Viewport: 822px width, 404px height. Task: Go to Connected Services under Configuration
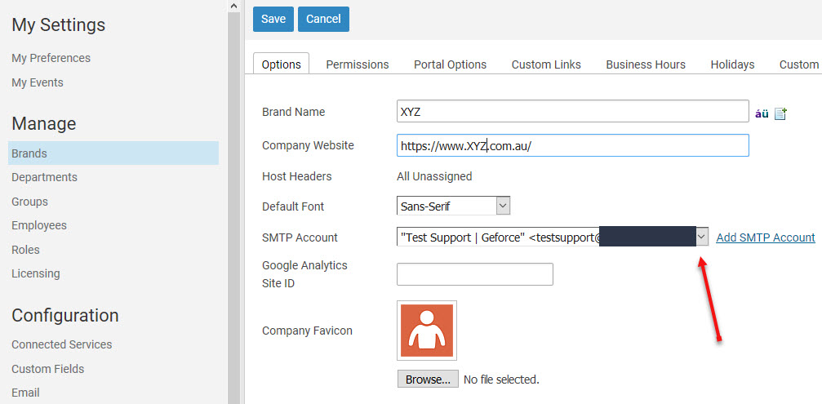coord(61,344)
